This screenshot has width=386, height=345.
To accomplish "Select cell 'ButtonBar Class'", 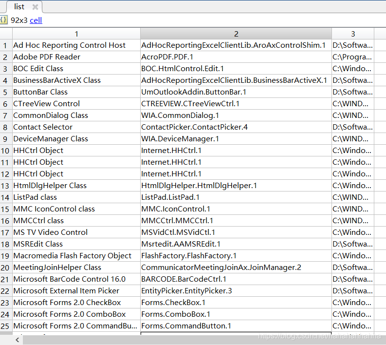I will [x=76, y=92].
